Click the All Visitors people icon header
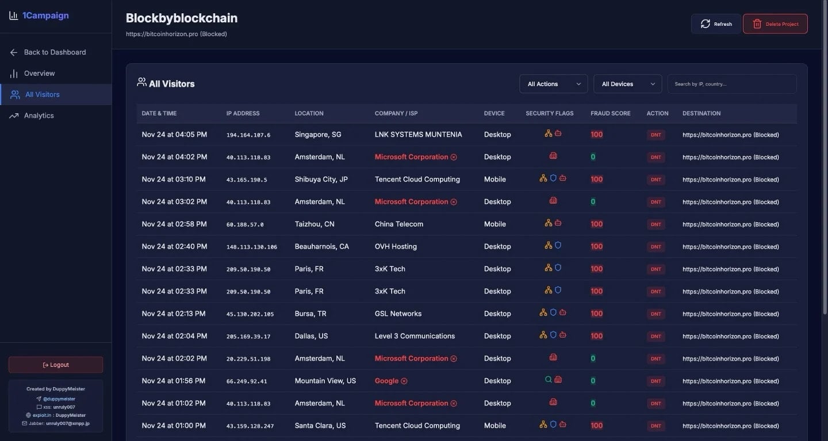The image size is (828, 441). click(x=141, y=82)
